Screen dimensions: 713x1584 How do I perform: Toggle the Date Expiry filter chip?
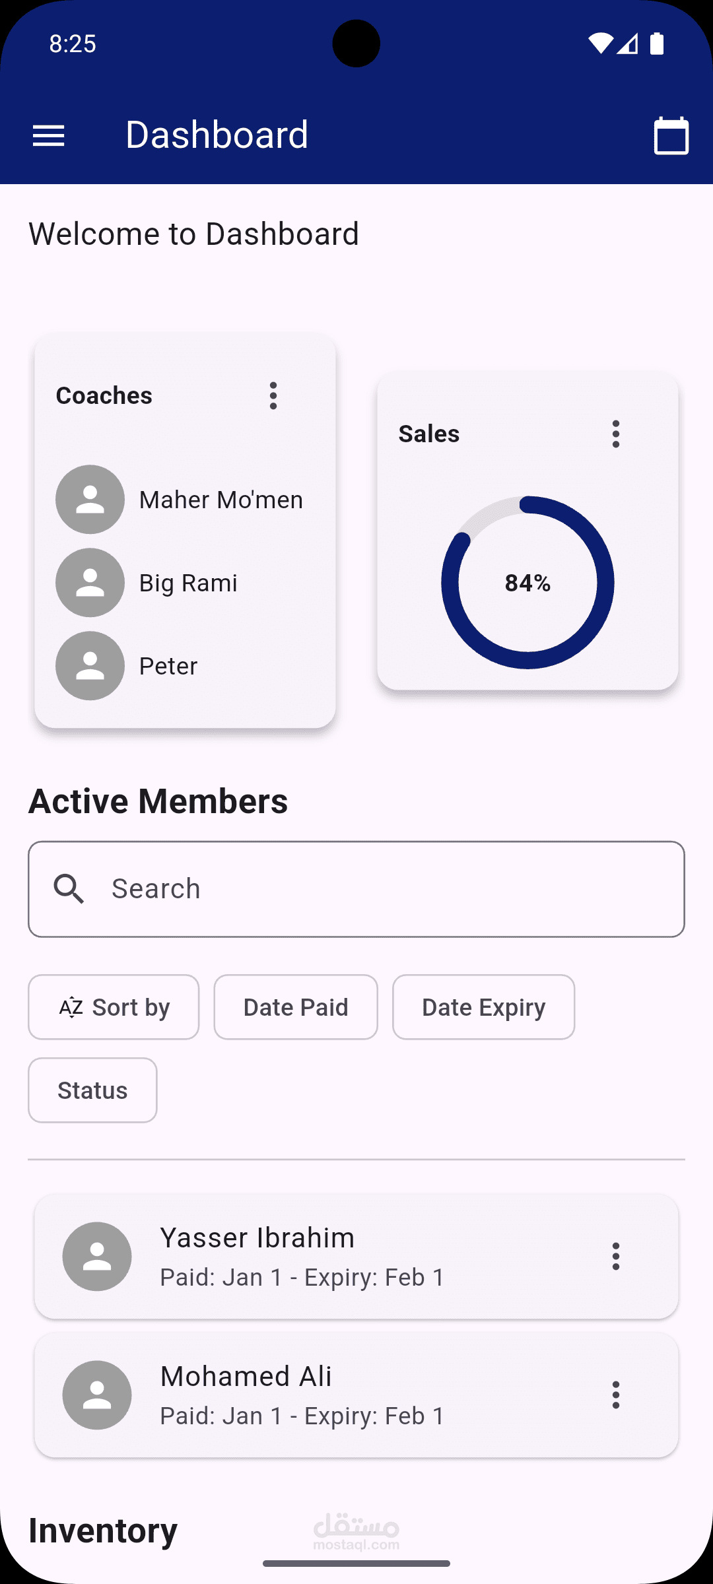[483, 1007]
